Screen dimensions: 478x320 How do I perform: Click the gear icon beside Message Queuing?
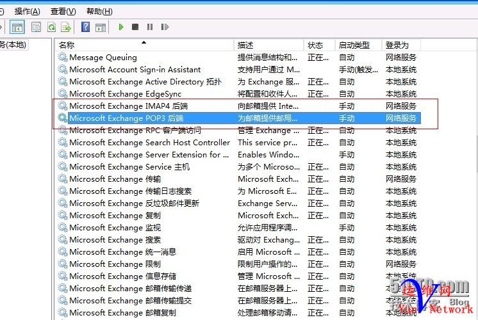[x=63, y=57]
